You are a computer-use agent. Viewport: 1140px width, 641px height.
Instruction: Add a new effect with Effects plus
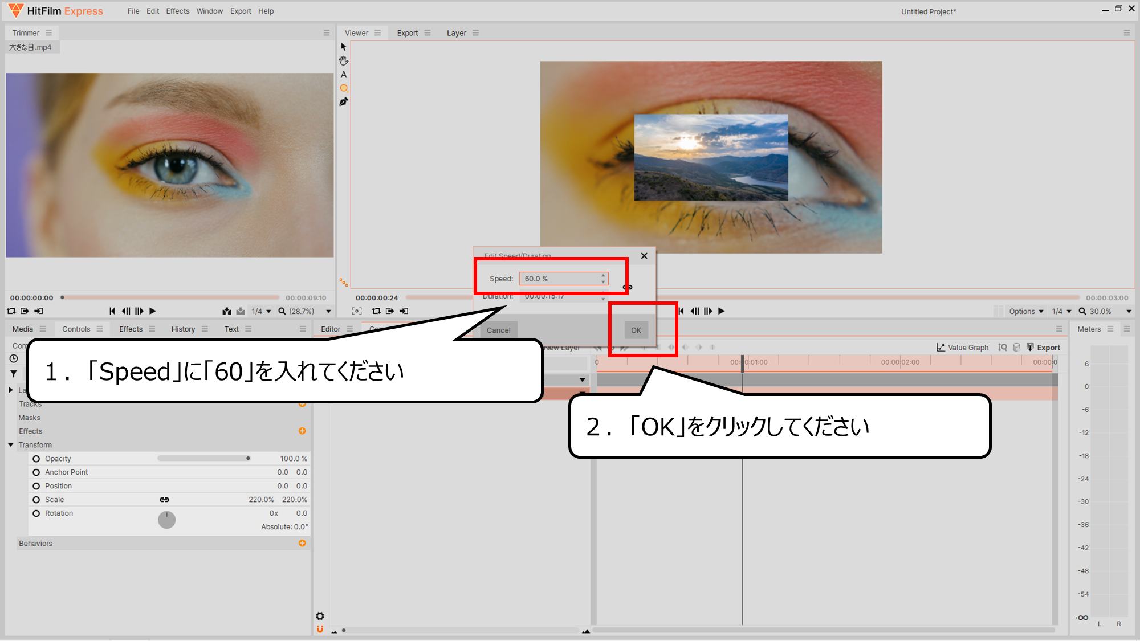tap(302, 431)
